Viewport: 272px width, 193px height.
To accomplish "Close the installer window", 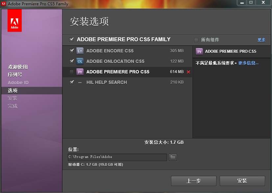I will [x=263, y=3].
